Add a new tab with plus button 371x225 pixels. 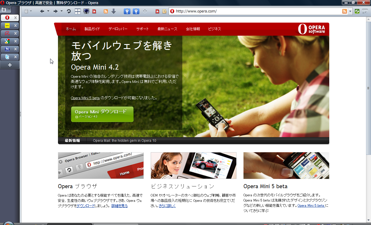(10, 65)
